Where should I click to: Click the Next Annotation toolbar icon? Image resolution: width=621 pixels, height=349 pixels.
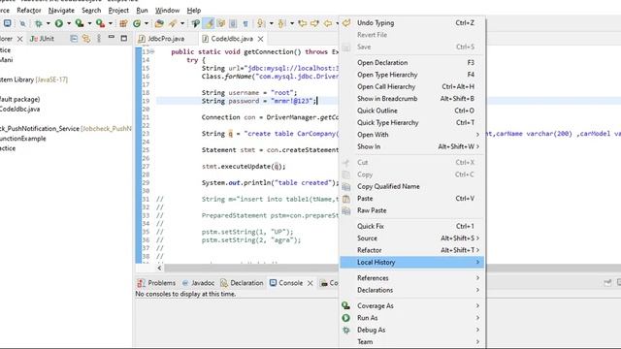(x=261, y=23)
